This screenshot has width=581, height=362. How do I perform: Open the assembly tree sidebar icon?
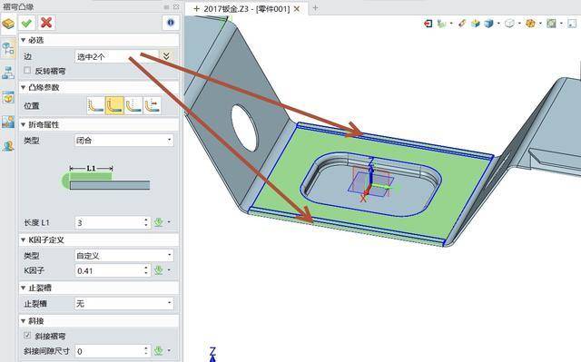tap(8, 73)
